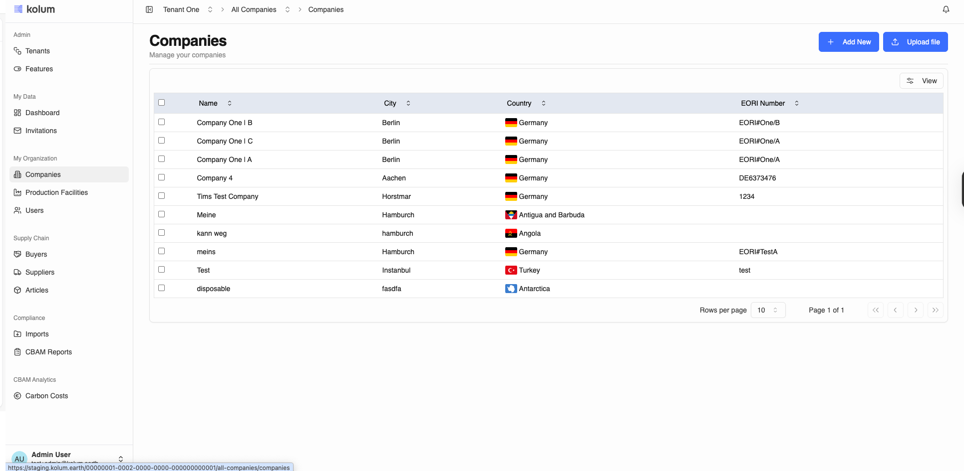Click the notification bell icon
The height and width of the screenshot is (471, 964).
[946, 9]
